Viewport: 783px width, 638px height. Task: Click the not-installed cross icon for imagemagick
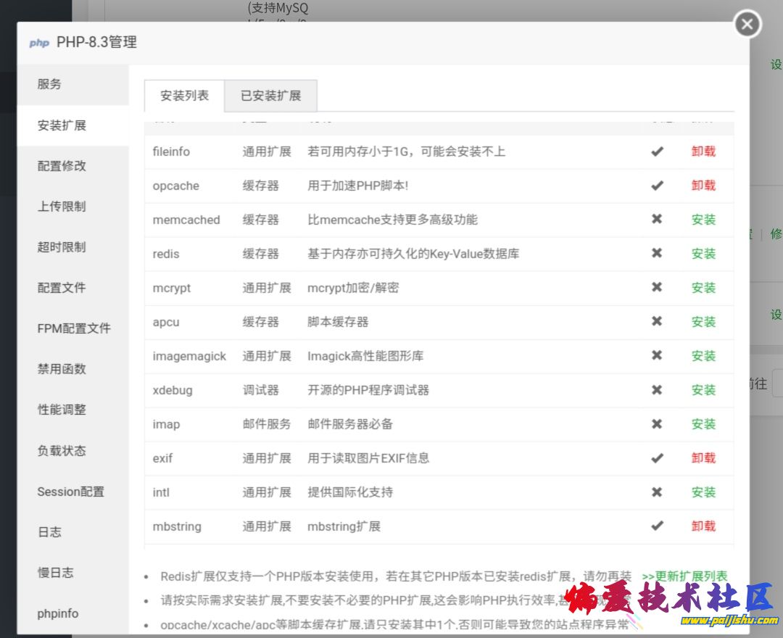coord(657,355)
